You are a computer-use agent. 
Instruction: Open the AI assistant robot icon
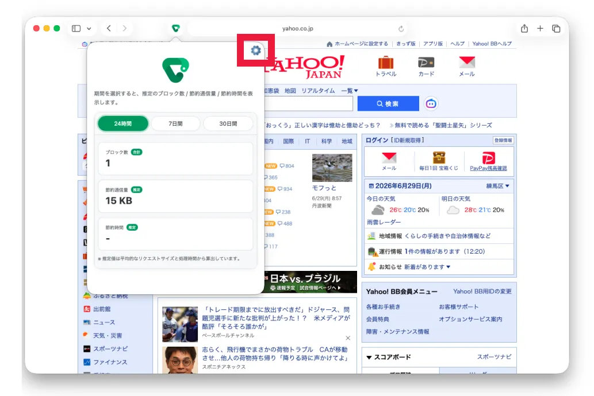431,104
